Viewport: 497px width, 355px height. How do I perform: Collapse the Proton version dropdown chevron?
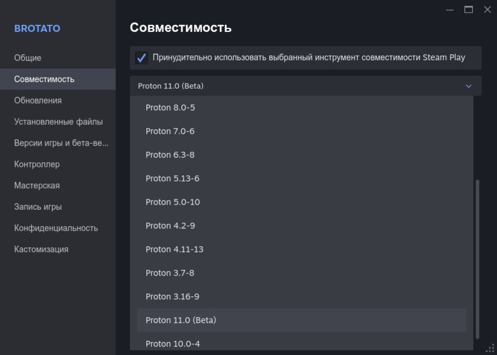click(x=469, y=86)
